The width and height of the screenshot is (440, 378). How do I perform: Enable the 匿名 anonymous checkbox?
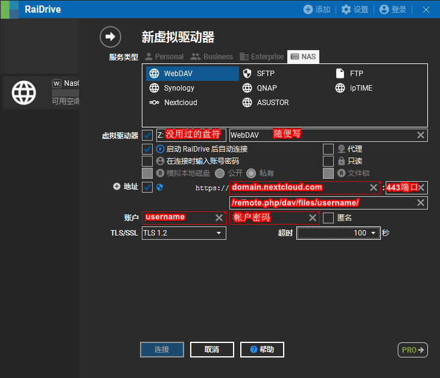click(328, 217)
